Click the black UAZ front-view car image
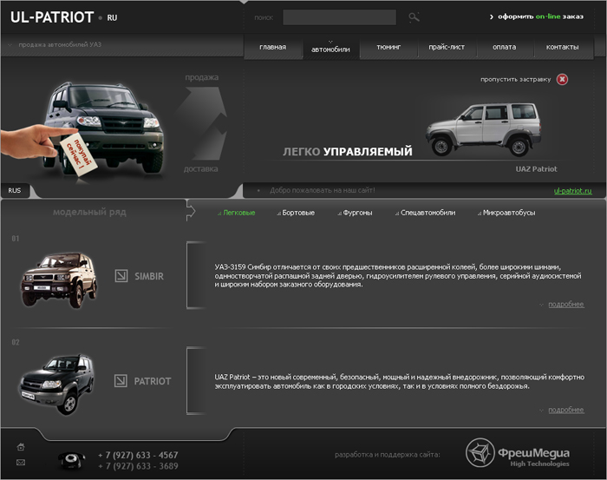 [x=105, y=128]
